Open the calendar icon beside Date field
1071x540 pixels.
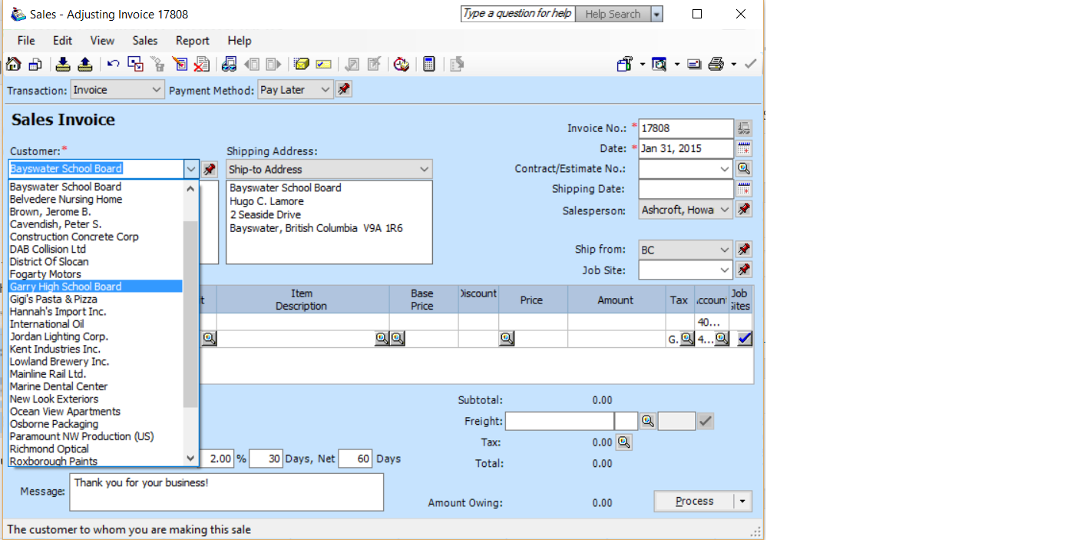[743, 148]
